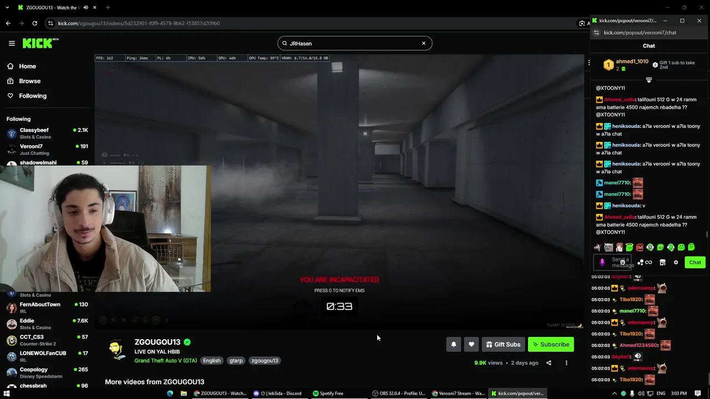Open LONEWOLFanCUB channel in sidebar
The height and width of the screenshot is (399, 710).
point(47,356)
